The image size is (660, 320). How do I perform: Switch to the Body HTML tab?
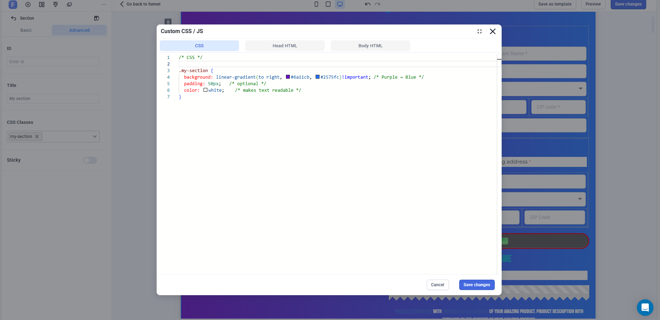(370, 46)
